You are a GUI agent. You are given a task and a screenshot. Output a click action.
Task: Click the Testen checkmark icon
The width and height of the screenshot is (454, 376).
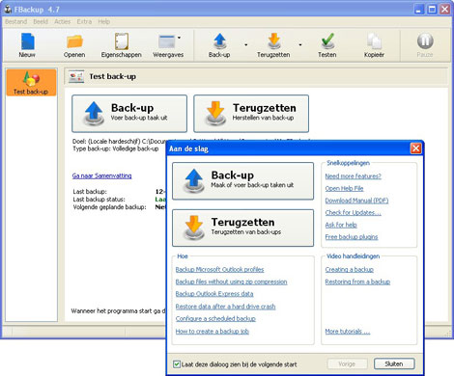pyautogui.click(x=327, y=41)
